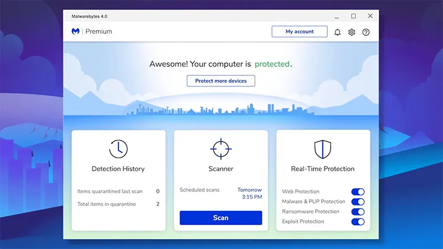Click the Malware & PUP Protection label
The width and height of the screenshot is (443, 249).
pos(313,201)
